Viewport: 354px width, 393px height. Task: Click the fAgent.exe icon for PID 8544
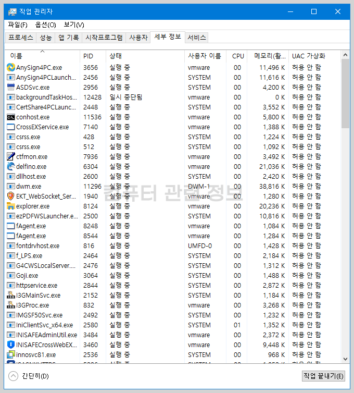point(11,236)
